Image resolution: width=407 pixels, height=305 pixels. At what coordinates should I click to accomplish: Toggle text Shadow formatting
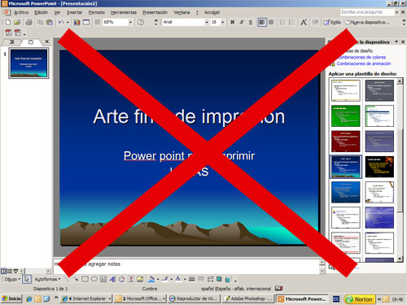(251, 22)
